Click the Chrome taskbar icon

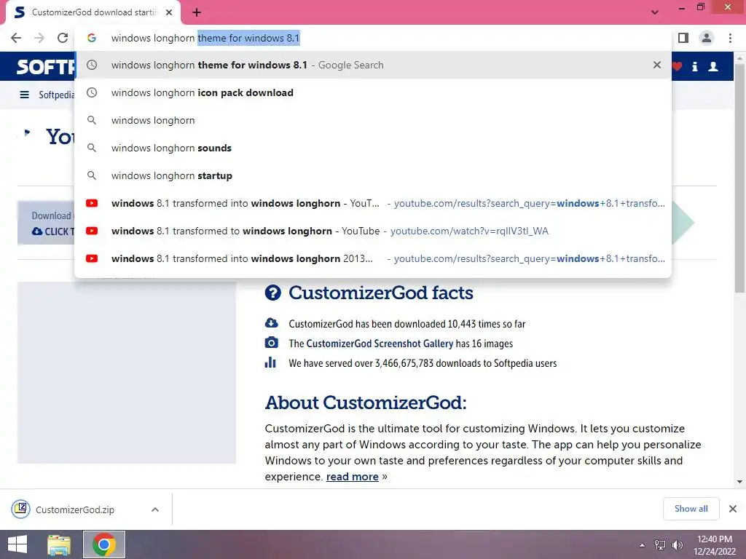104,544
